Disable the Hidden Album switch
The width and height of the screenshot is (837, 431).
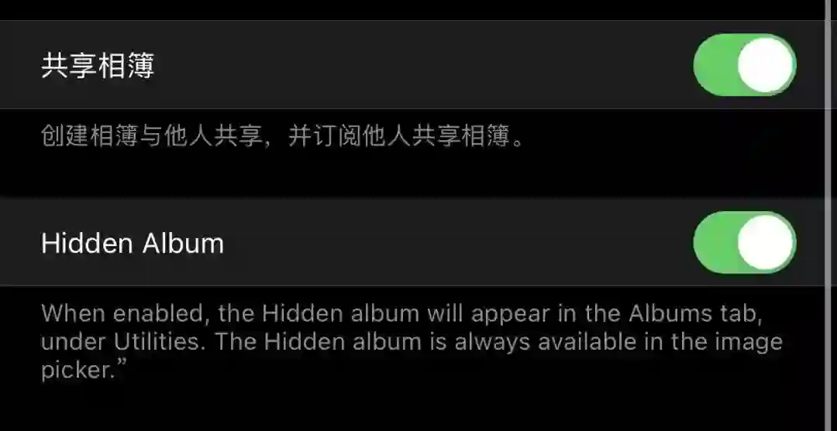pyautogui.click(x=745, y=242)
